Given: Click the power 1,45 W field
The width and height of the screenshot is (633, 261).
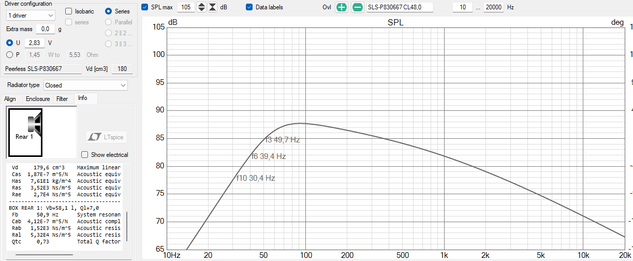Looking at the screenshot, I should 35,54.
